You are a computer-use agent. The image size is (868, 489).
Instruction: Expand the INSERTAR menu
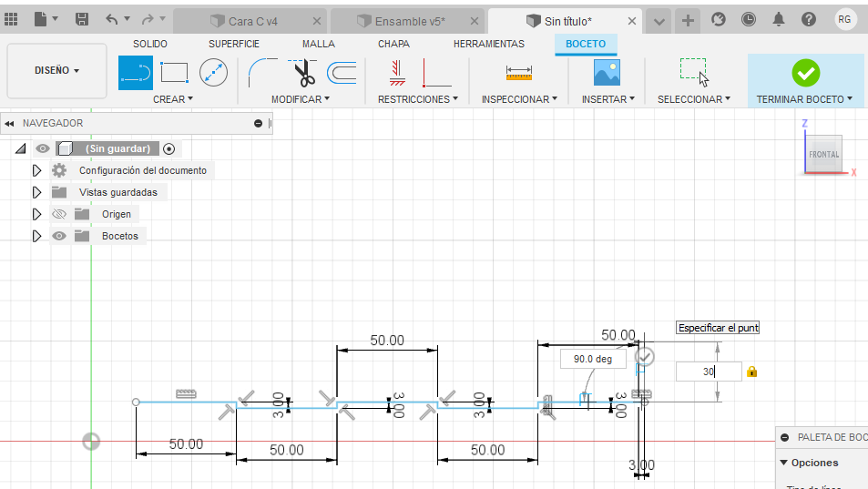(608, 99)
